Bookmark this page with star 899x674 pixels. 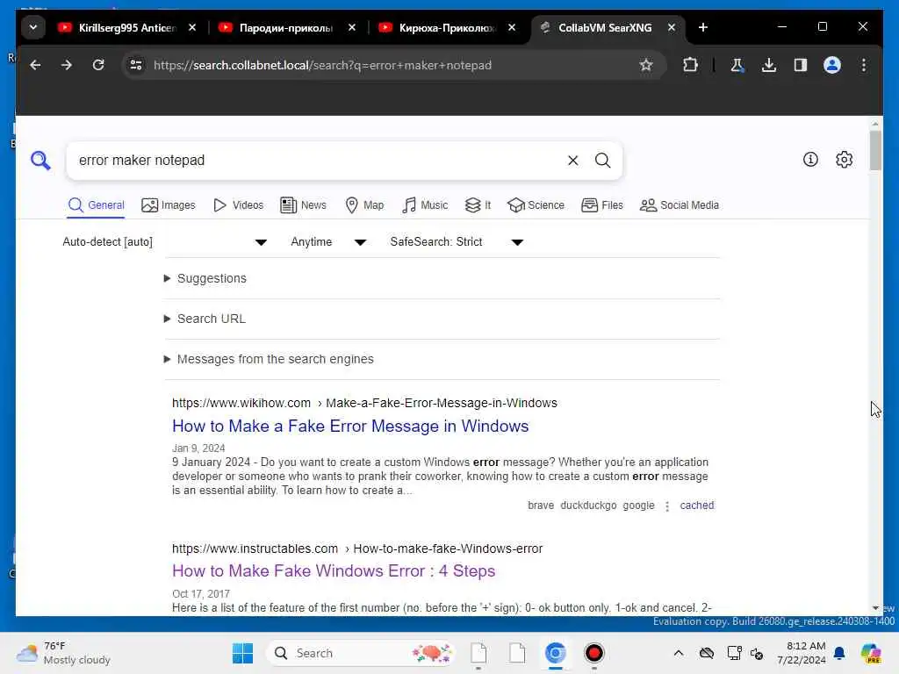click(x=646, y=65)
